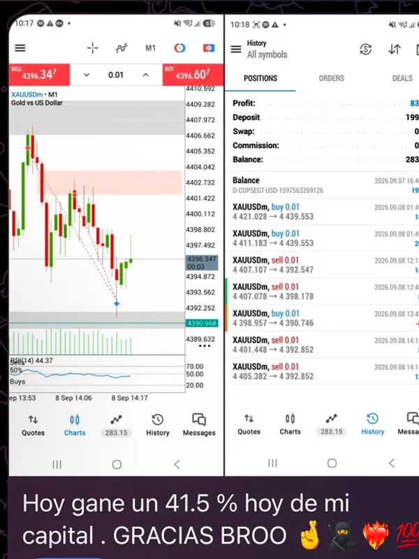
Task: Tap the red-blue circular trade icon
Action: click(x=179, y=48)
